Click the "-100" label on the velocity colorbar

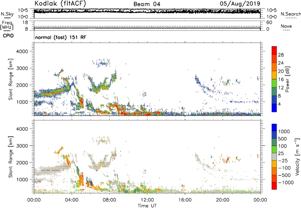[284, 168]
